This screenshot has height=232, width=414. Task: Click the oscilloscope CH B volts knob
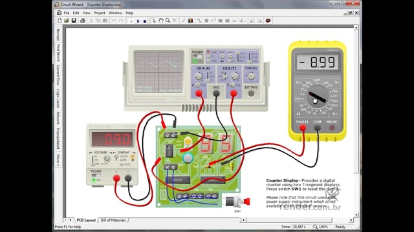click(x=234, y=77)
